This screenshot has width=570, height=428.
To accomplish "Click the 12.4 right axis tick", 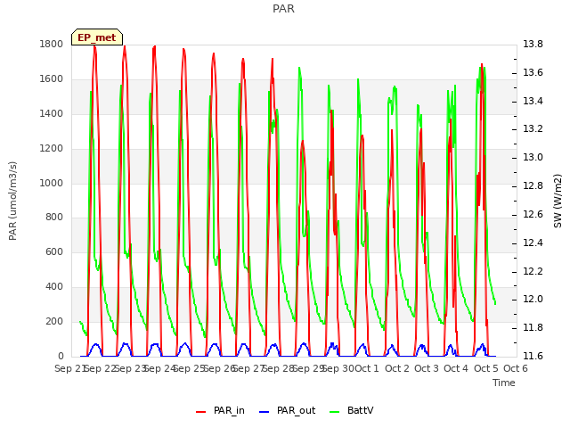I will 533,243.
